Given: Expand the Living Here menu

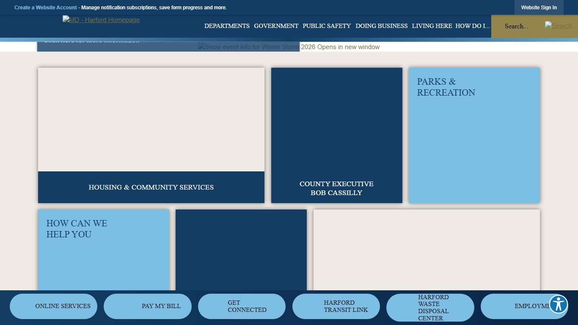Looking at the screenshot, I should point(432,26).
